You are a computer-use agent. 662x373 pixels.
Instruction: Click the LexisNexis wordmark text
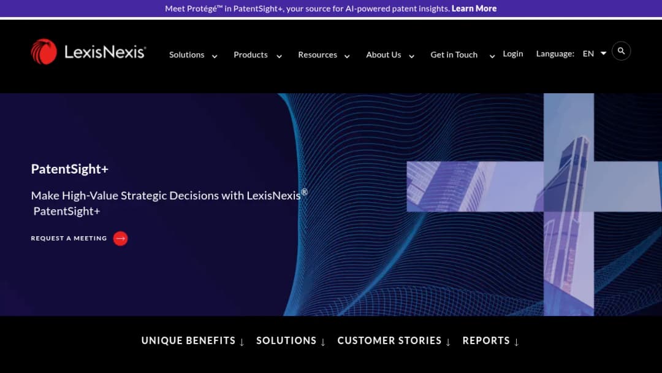click(105, 52)
